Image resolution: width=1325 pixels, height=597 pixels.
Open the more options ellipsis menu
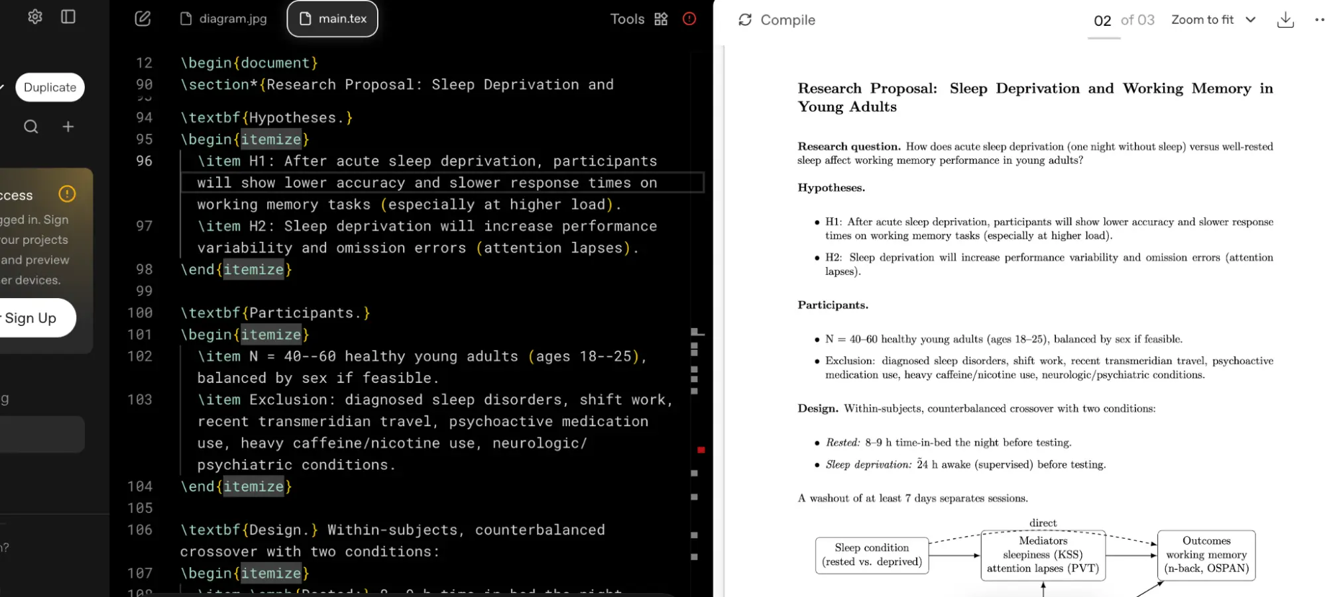pyautogui.click(x=1318, y=20)
